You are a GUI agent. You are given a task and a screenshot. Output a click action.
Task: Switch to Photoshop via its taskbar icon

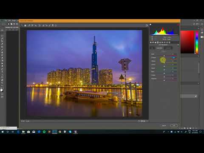pyautogui.click(x=54, y=132)
